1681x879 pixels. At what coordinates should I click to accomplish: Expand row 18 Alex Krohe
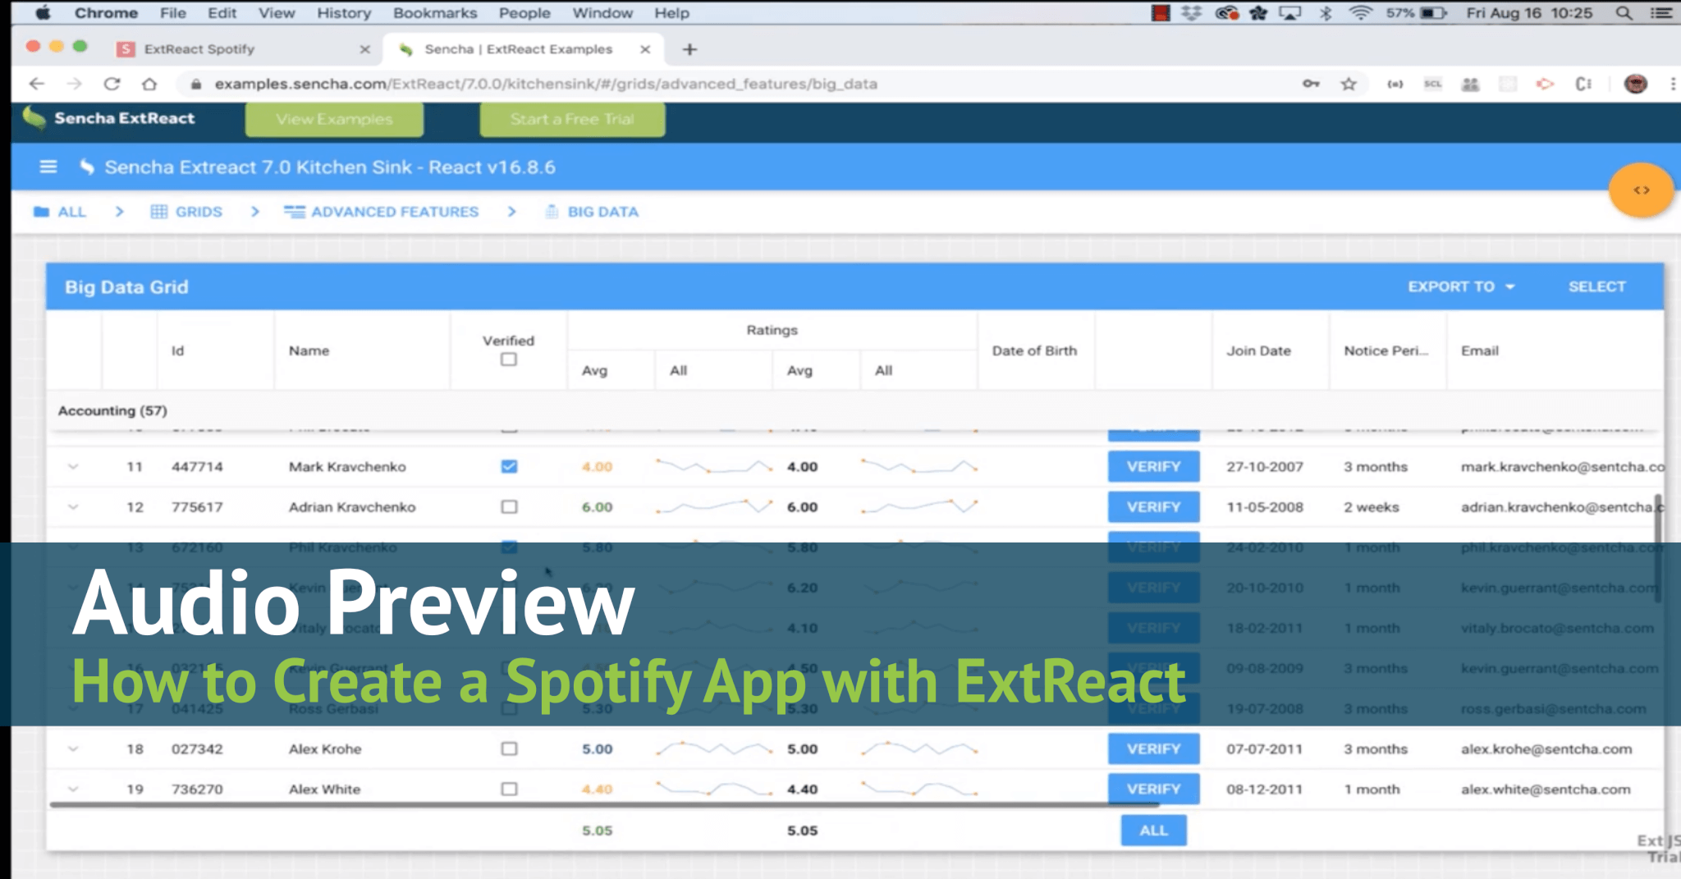click(x=73, y=749)
